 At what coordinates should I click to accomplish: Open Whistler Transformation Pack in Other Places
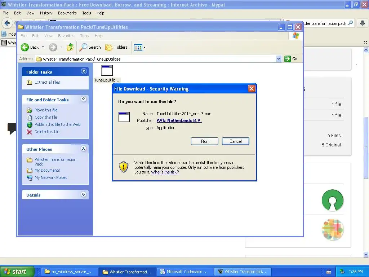(x=55, y=162)
